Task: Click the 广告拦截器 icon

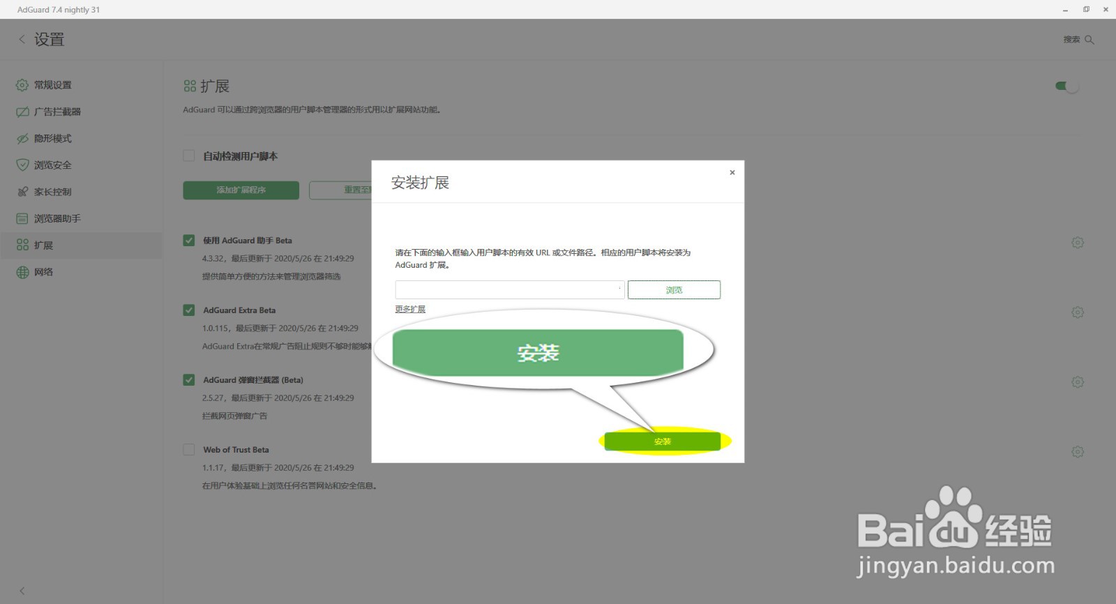Action: [x=22, y=112]
